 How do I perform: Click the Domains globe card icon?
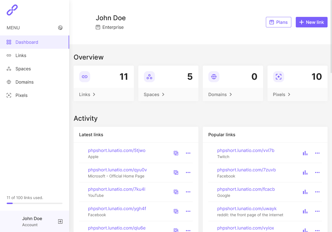pyautogui.click(x=214, y=77)
